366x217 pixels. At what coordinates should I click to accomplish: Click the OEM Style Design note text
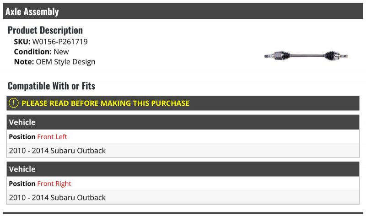pyautogui.click(x=66, y=62)
